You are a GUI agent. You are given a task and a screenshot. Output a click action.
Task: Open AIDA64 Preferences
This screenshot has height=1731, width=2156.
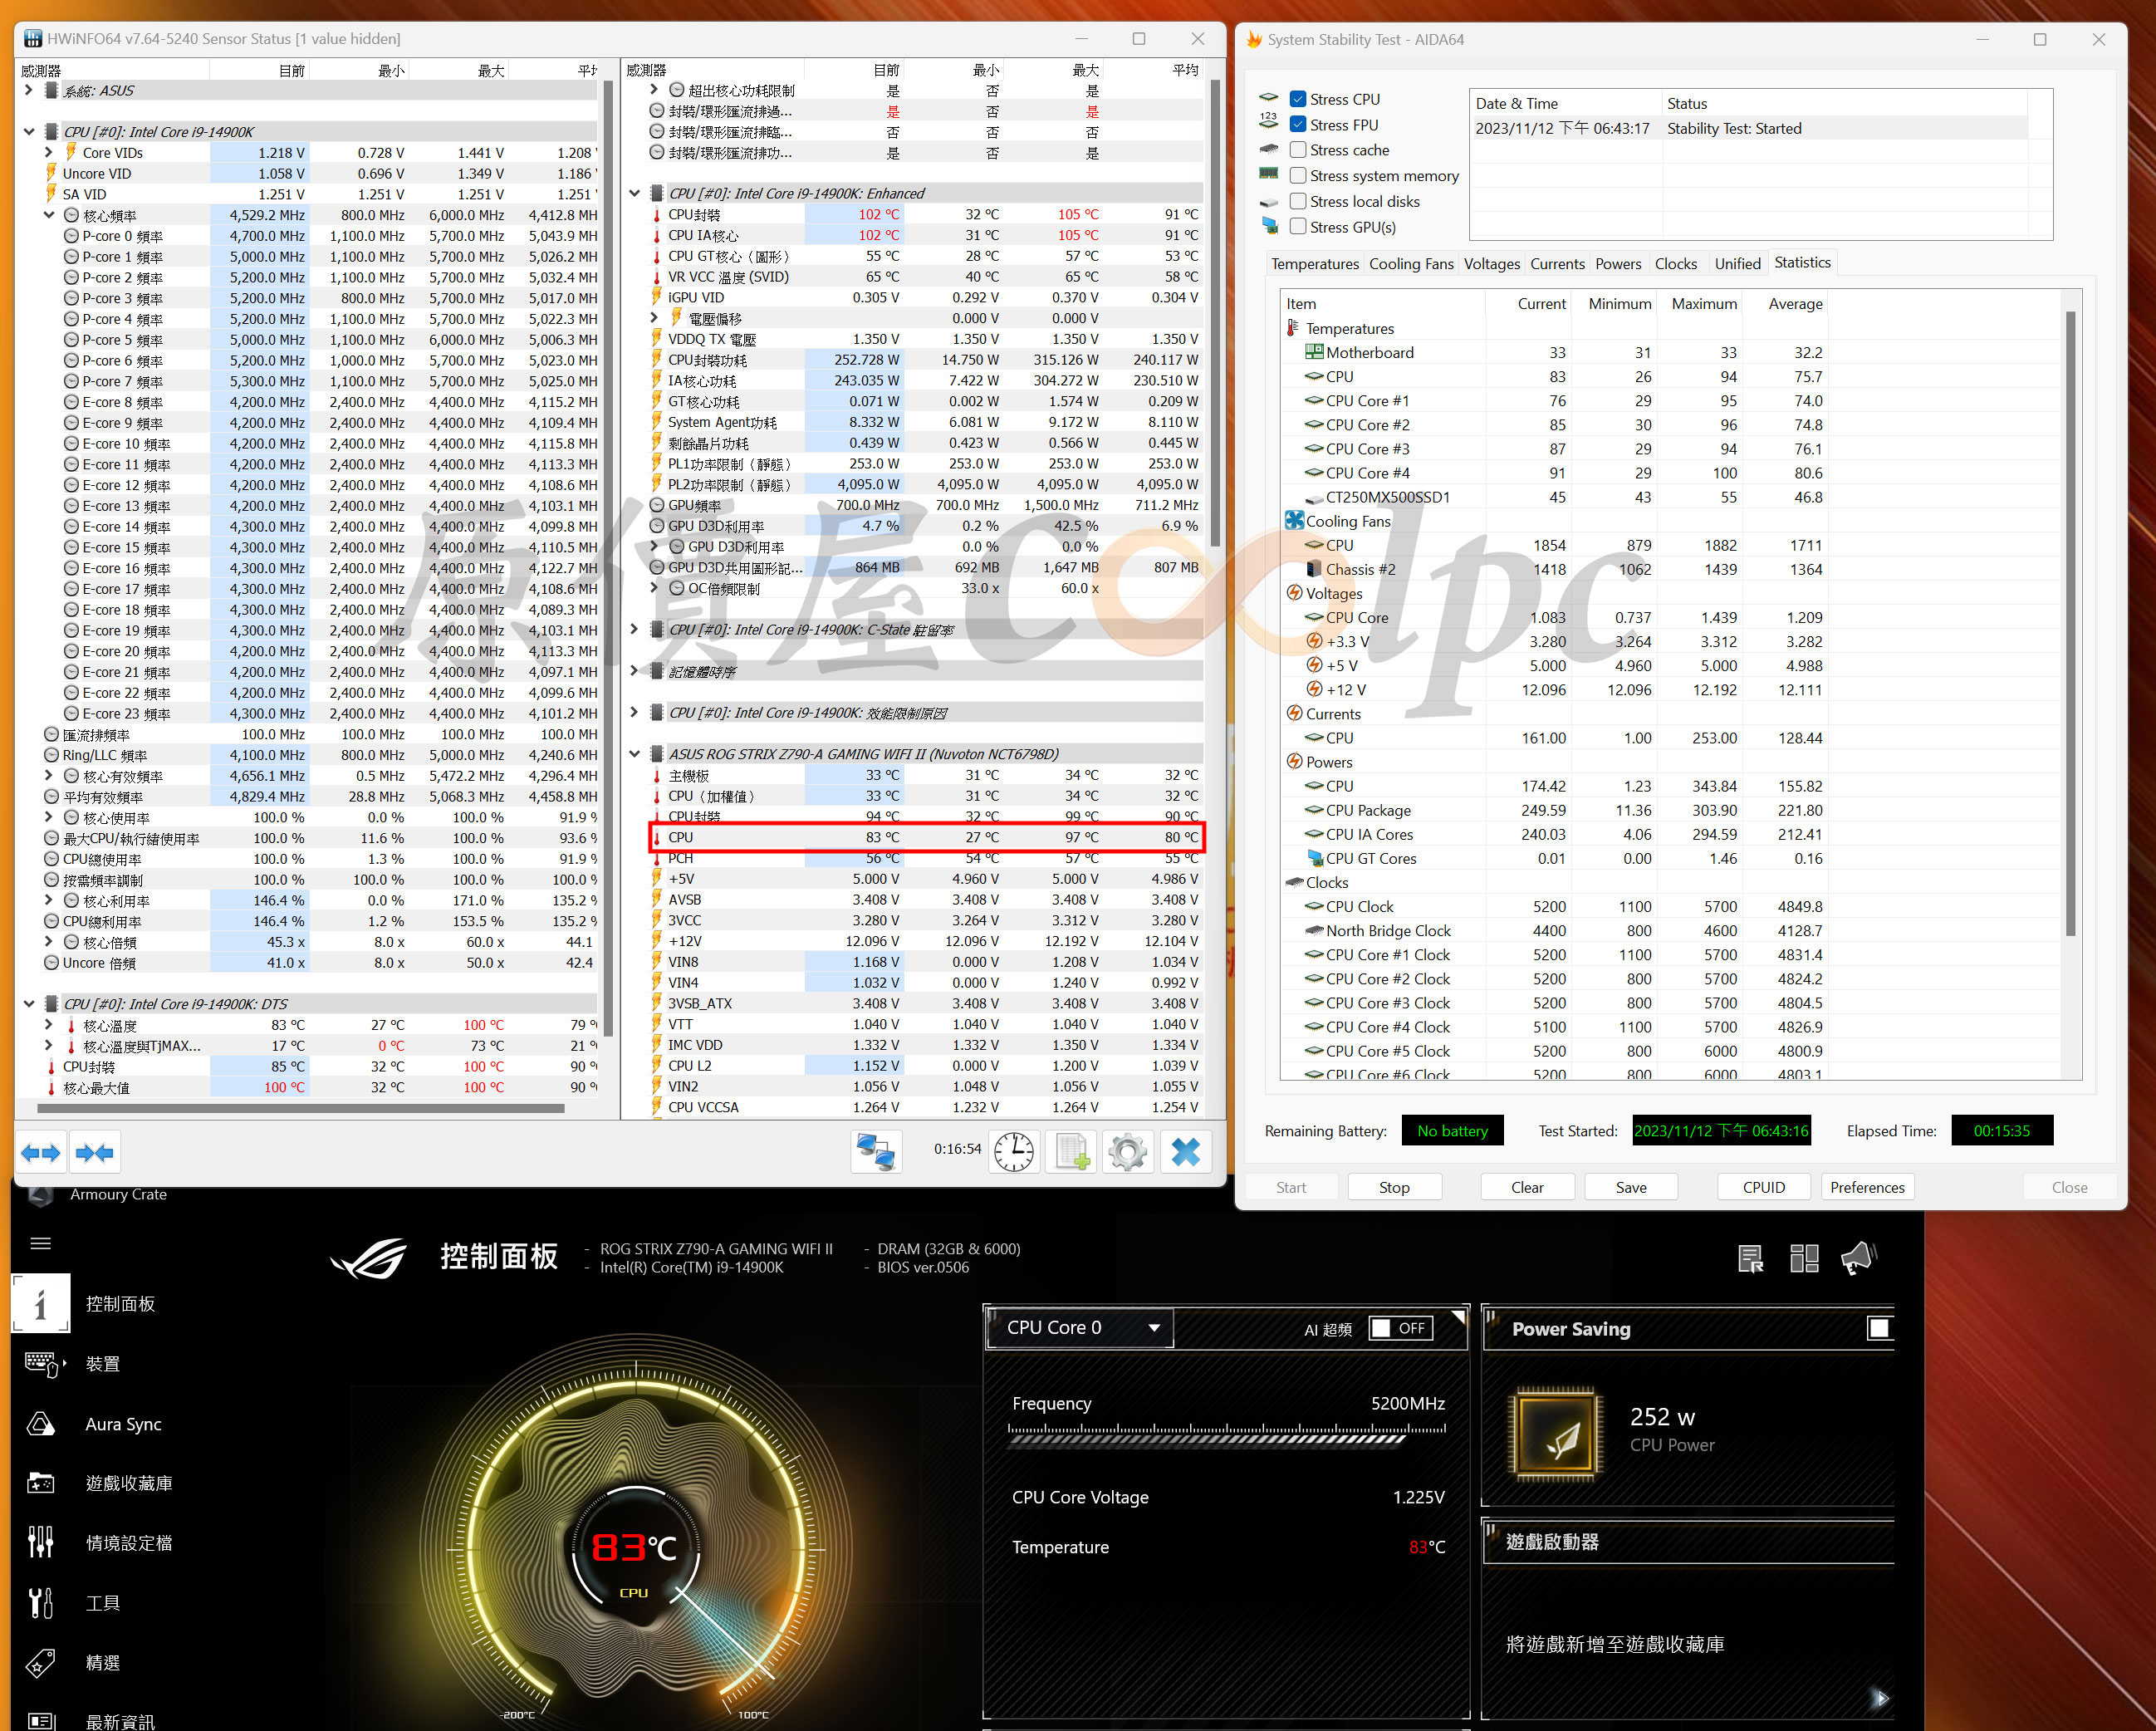(x=1867, y=1187)
